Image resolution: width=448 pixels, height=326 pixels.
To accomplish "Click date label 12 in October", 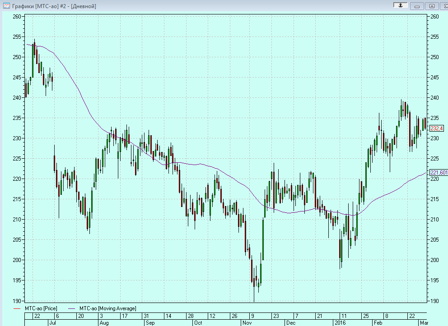I will [212, 316].
